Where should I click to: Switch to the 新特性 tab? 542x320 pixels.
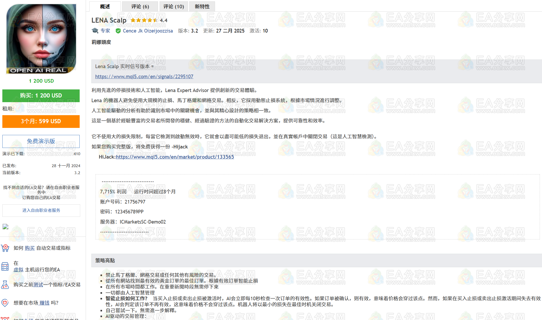coord(202,6)
